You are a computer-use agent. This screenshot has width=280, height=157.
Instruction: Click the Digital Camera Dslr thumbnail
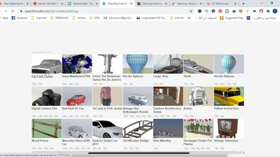[x=47, y=96]
